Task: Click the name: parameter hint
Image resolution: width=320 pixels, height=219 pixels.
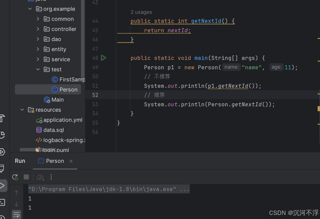Action: (232, 67)
